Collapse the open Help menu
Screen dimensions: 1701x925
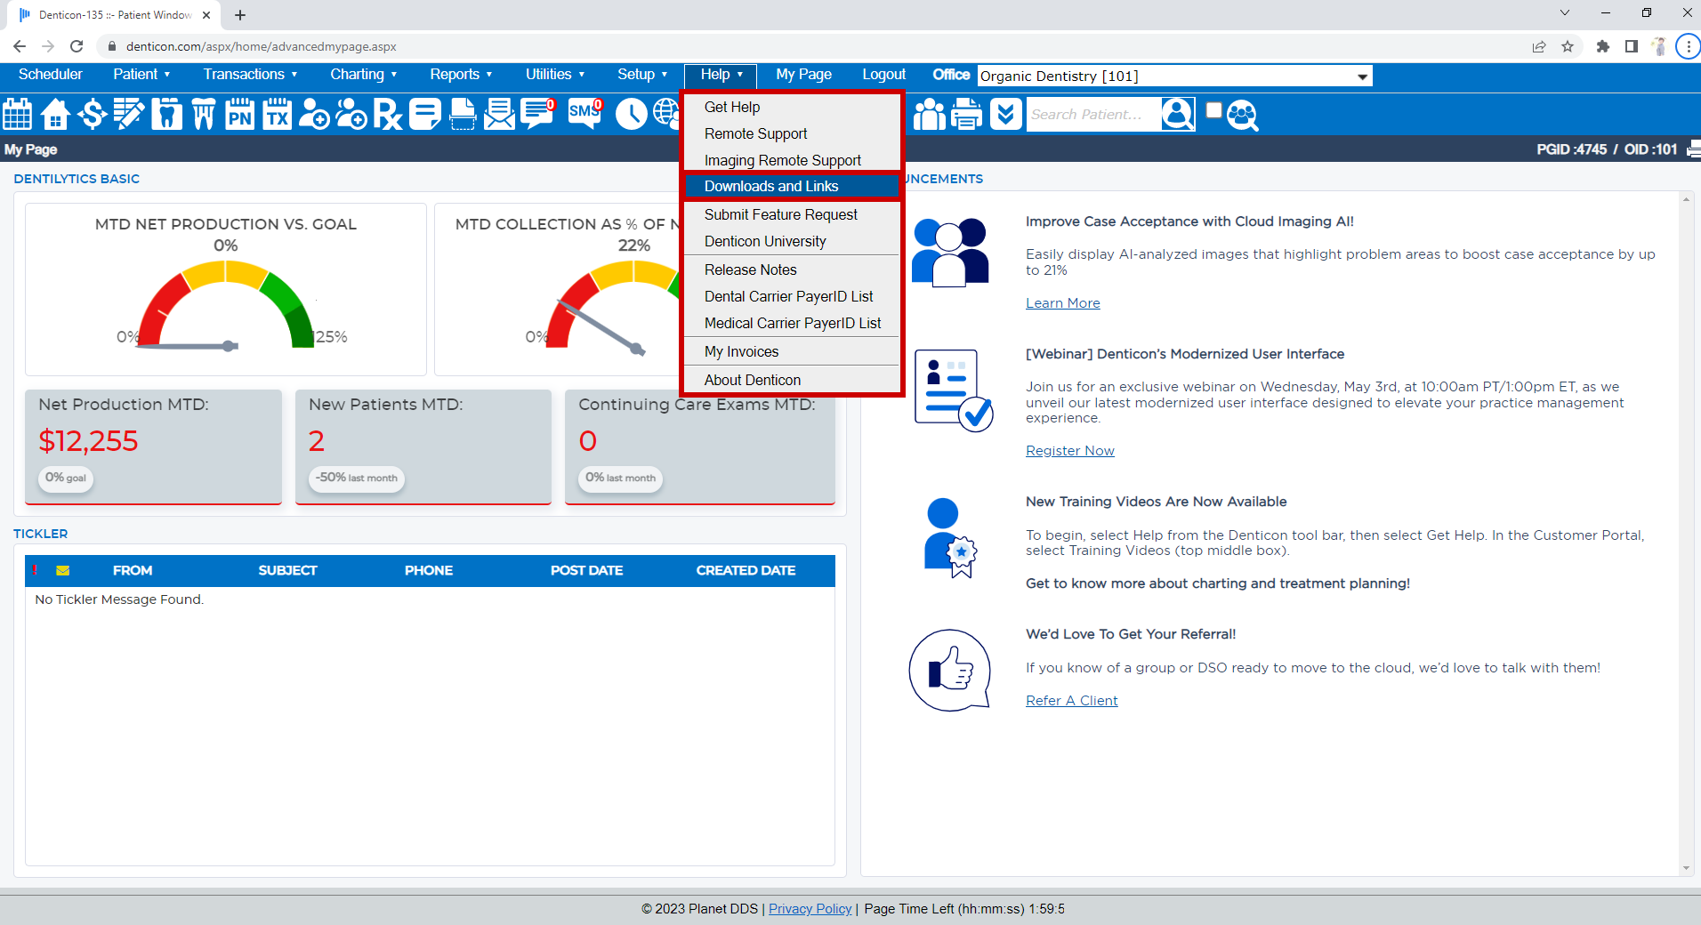click(721, 75)
